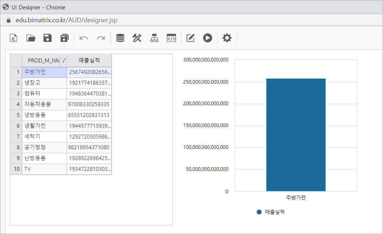The height and width of the screenshot is (234, 383).
Task: Open the database data source icon
Action: tap(120, 38)
